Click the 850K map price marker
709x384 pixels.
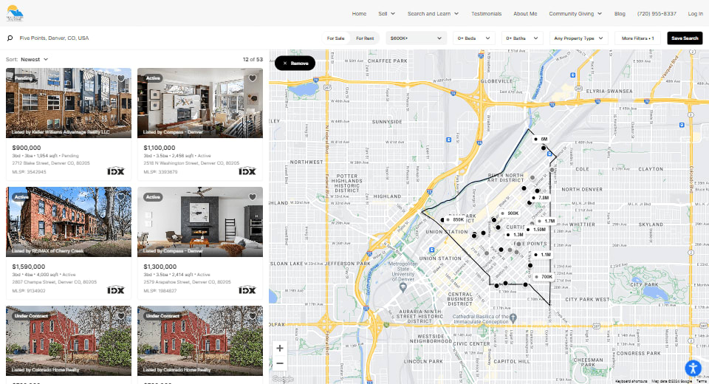(456, 220)
